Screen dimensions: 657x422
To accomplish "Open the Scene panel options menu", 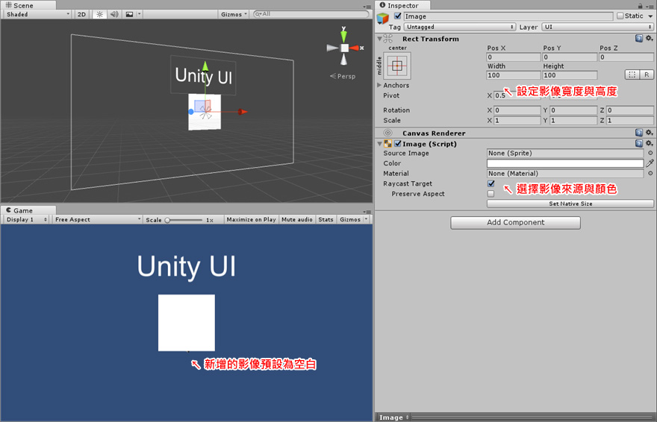I will point(367,7).
